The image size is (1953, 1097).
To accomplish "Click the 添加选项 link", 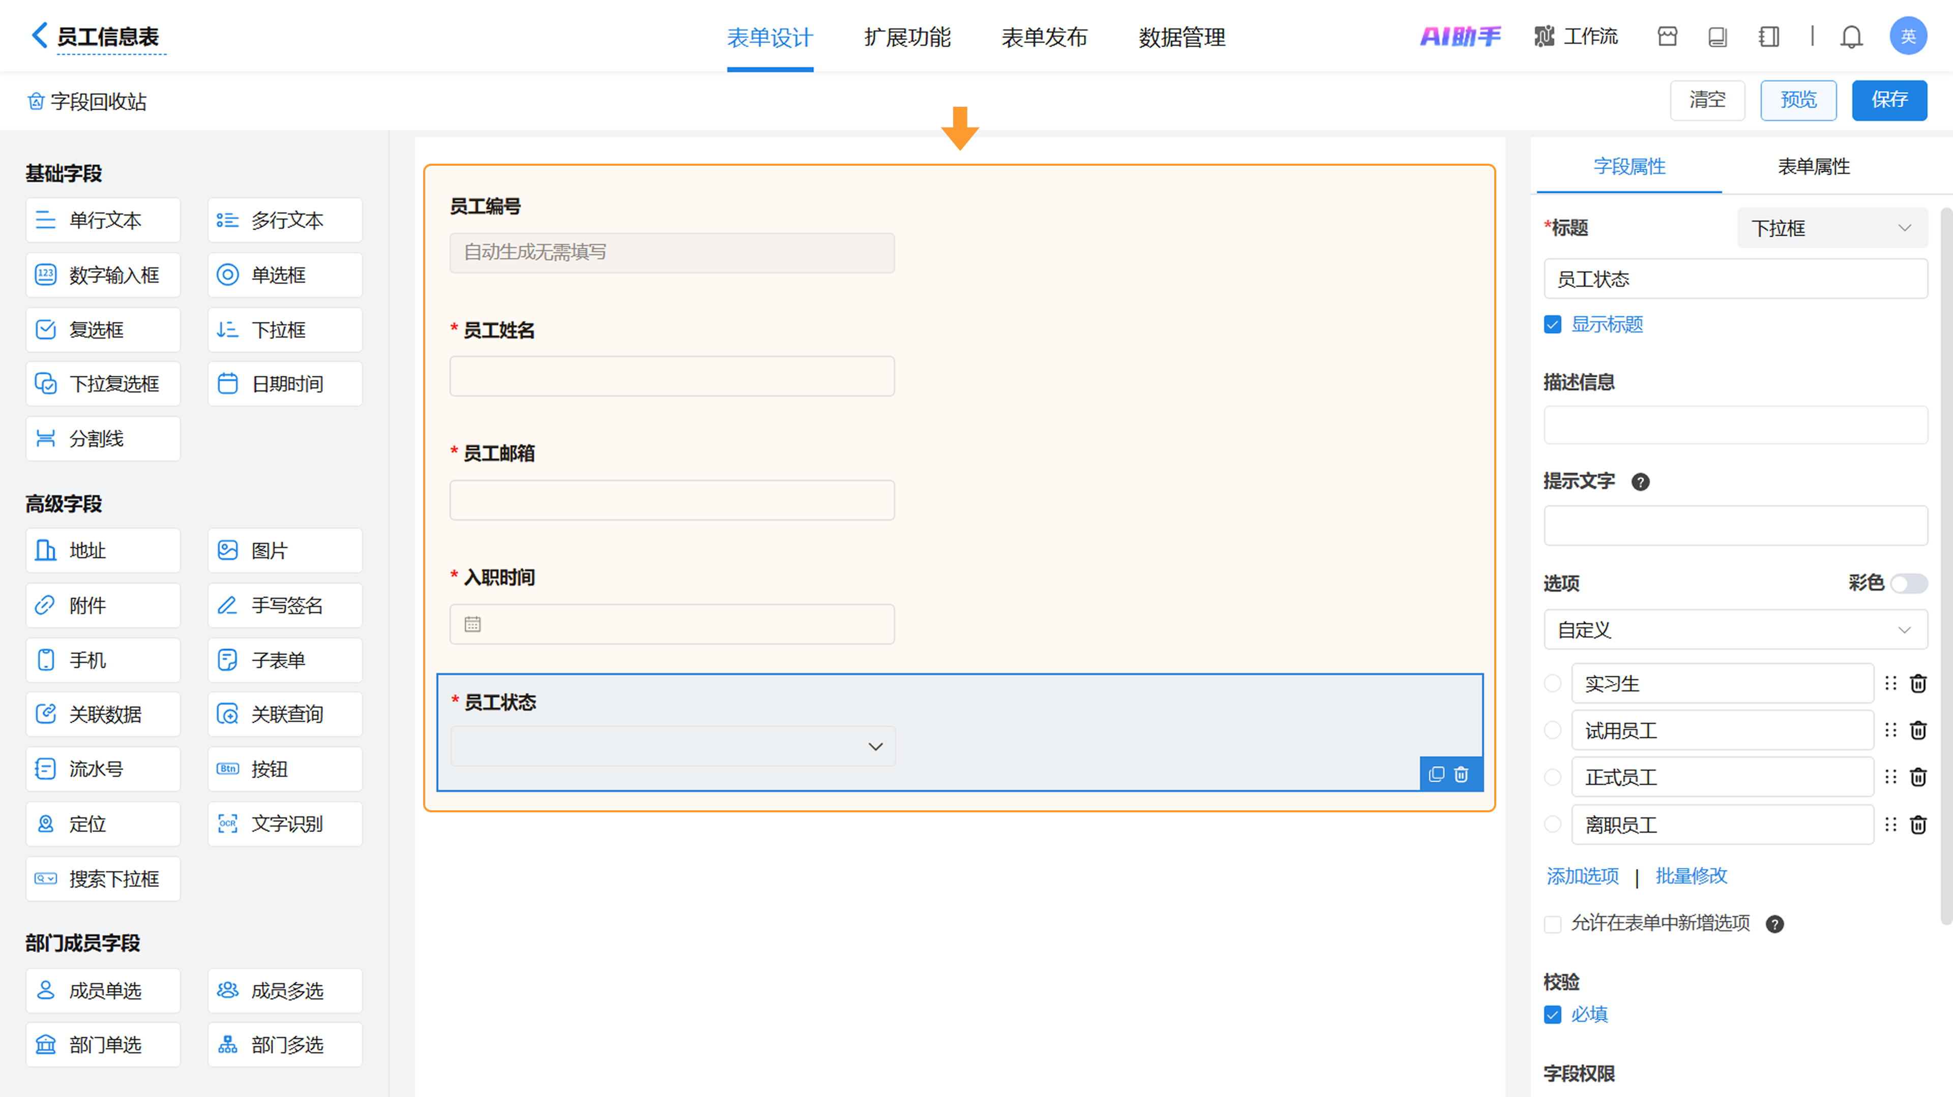I will tap(1582, 876).
